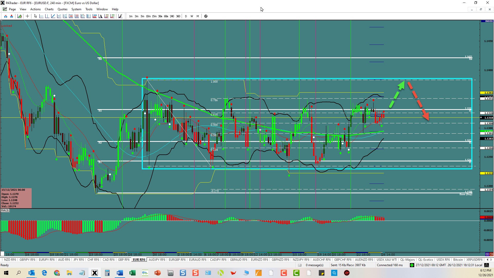Switch chart to Daily (D) timeframe

[186, 16]
